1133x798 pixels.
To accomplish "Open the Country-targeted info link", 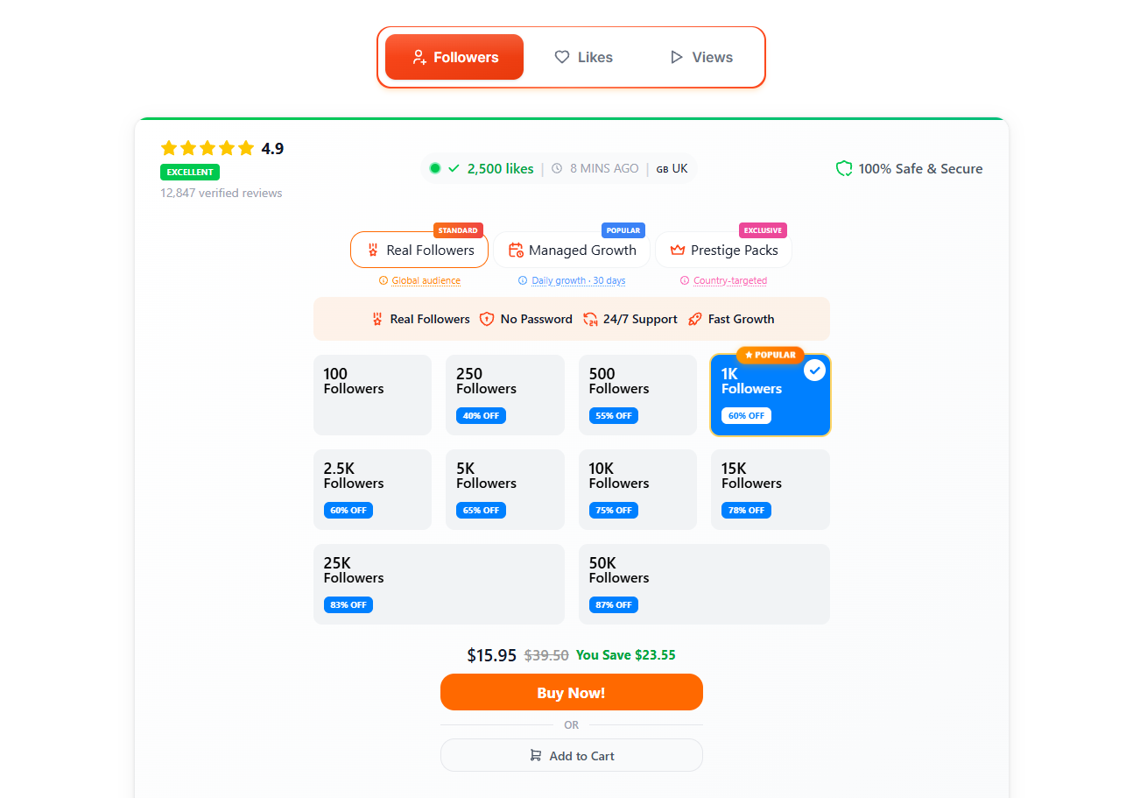I will pos(730,280).
